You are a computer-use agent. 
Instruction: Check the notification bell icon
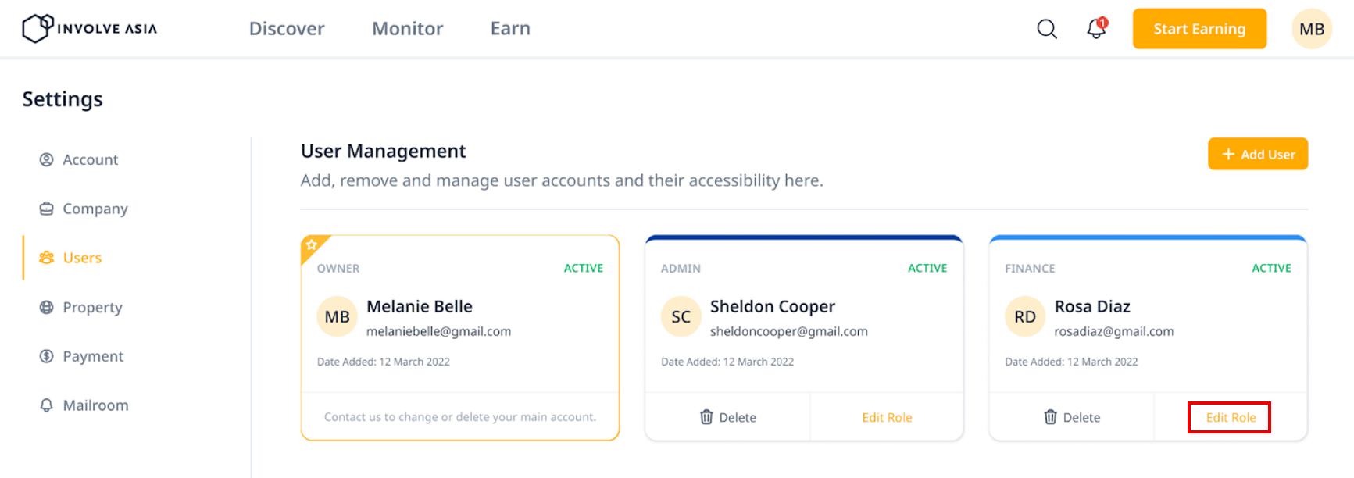1097,28
